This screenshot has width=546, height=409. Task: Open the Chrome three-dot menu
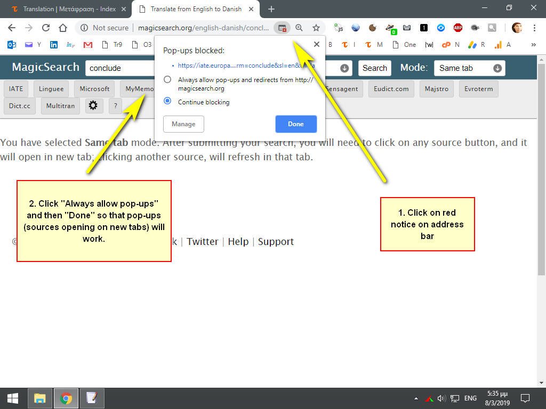click(x=535, y=28)
